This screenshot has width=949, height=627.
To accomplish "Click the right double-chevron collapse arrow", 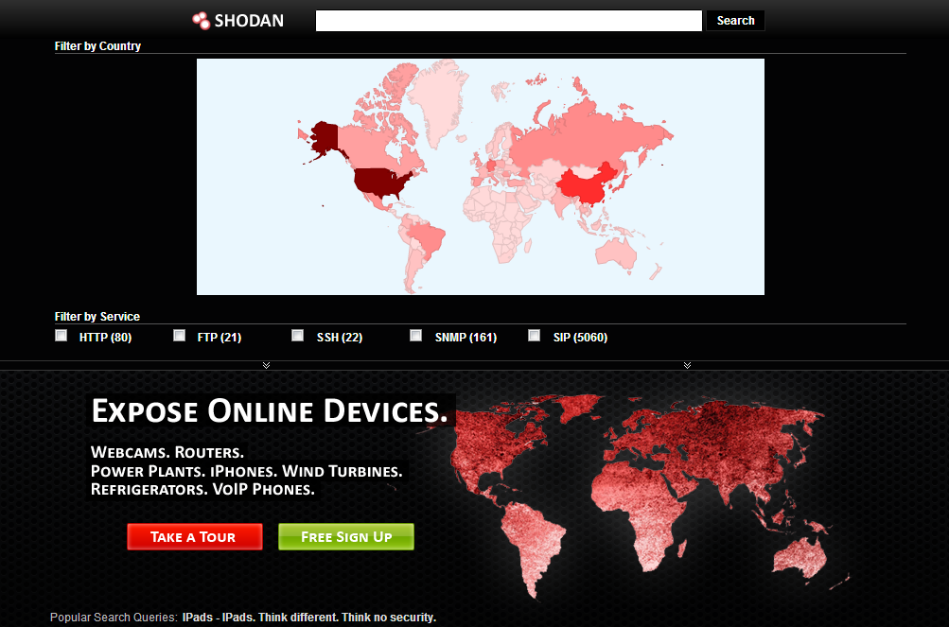I will (687, 365).
